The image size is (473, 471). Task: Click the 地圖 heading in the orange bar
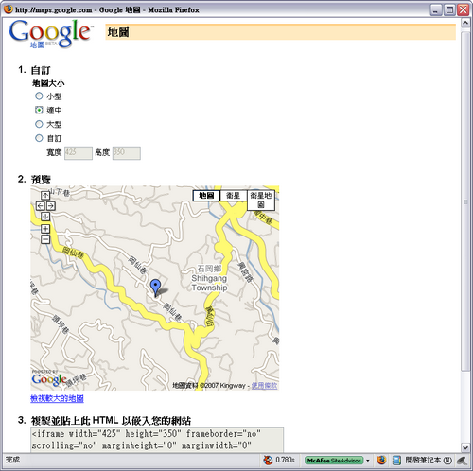tap(118, 32)
